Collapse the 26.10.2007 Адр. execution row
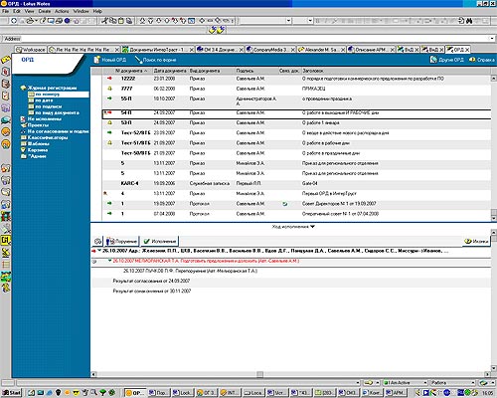The width and height of the screenshot is (497, 398). [99, 251]
